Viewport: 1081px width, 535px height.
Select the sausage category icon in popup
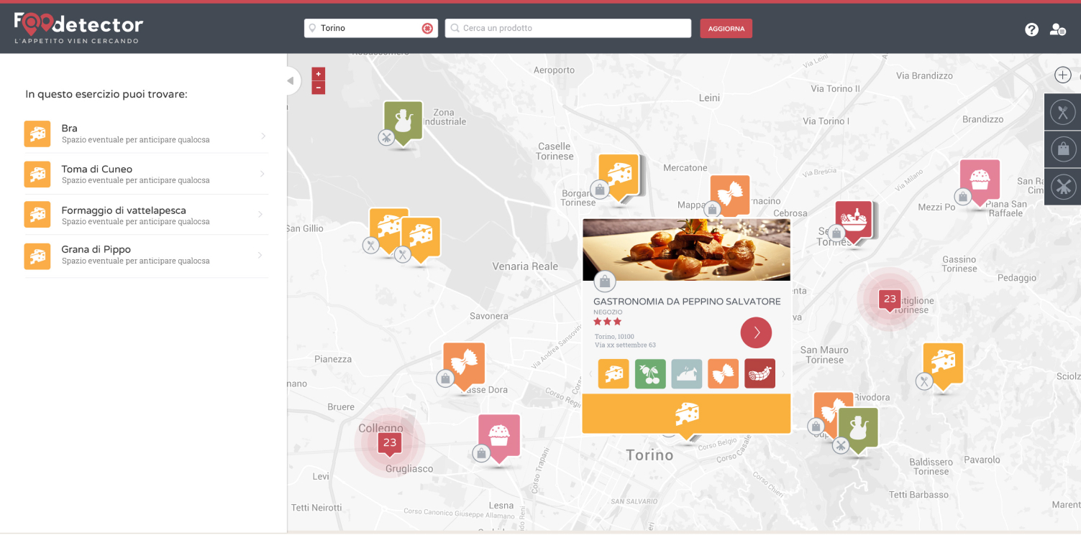[x=760, y=373]
